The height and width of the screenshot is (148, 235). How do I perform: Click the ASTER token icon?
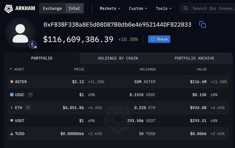tap(11, 82)
